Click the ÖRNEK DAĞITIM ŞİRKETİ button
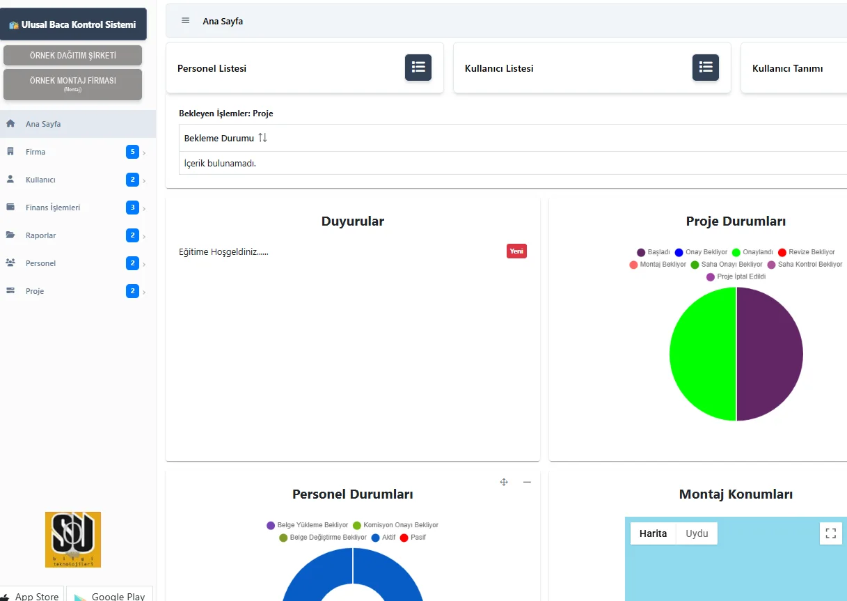The image size is (847, 601). [73, 55]
